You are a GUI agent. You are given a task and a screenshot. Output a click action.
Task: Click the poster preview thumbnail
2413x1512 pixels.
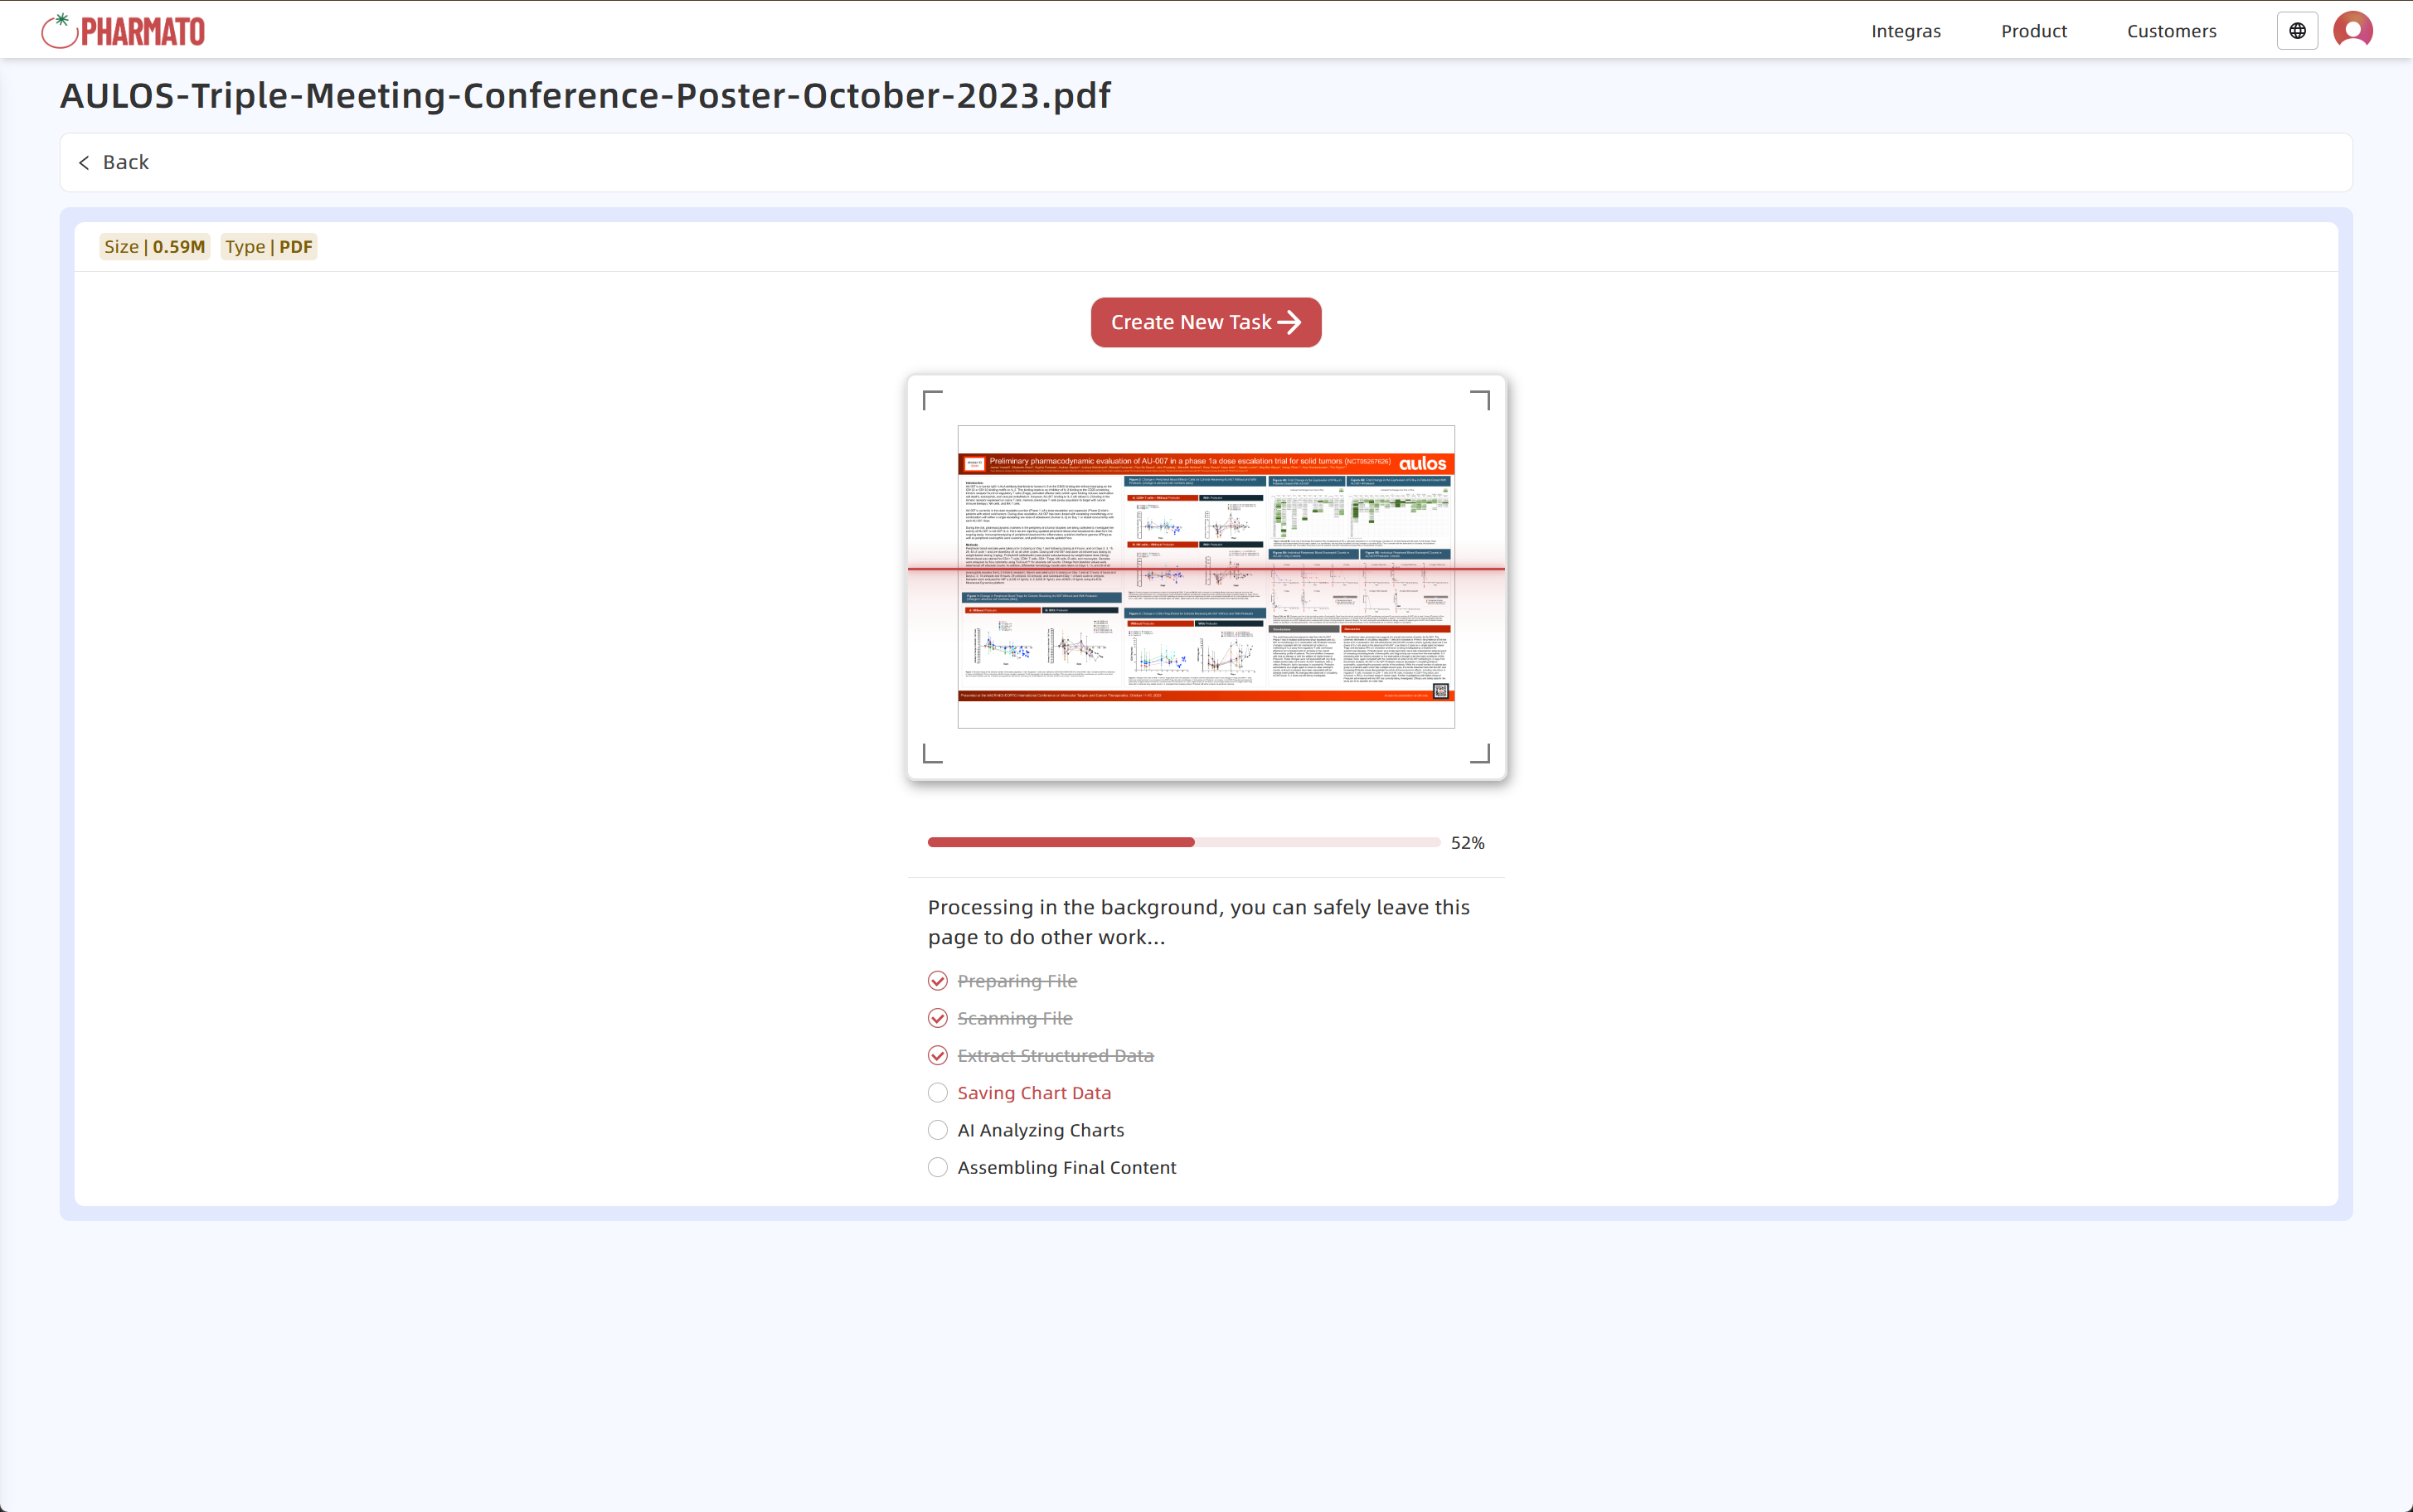1206,578
